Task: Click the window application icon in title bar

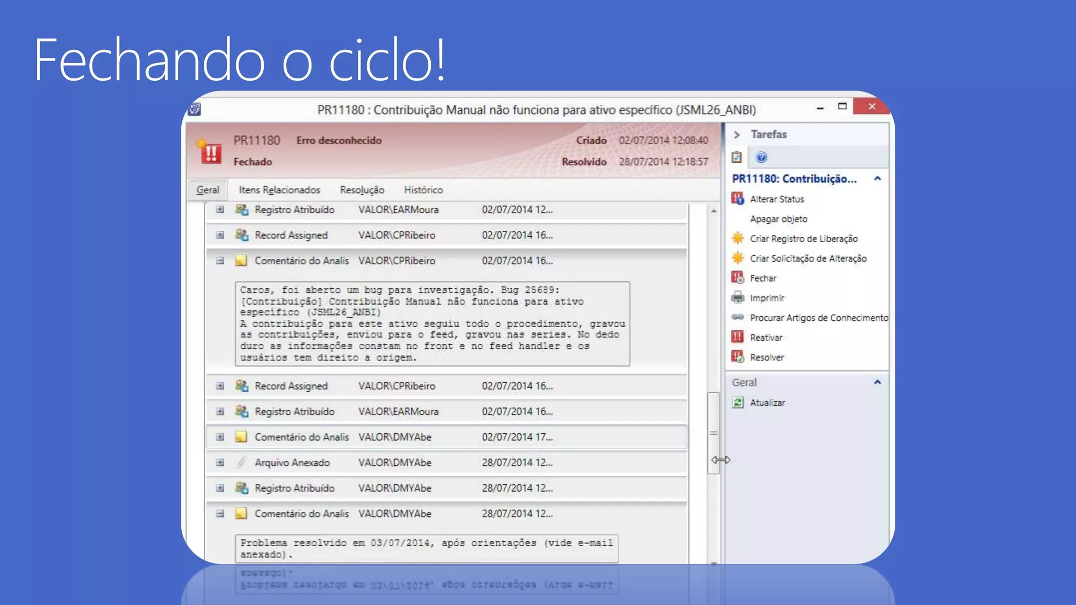Action: [194, 109]
